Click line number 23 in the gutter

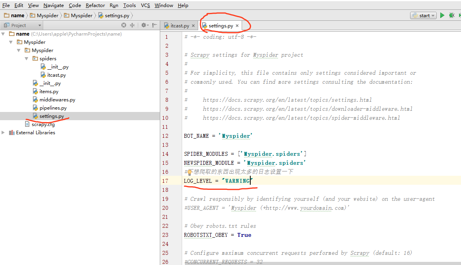click(165, 235)
